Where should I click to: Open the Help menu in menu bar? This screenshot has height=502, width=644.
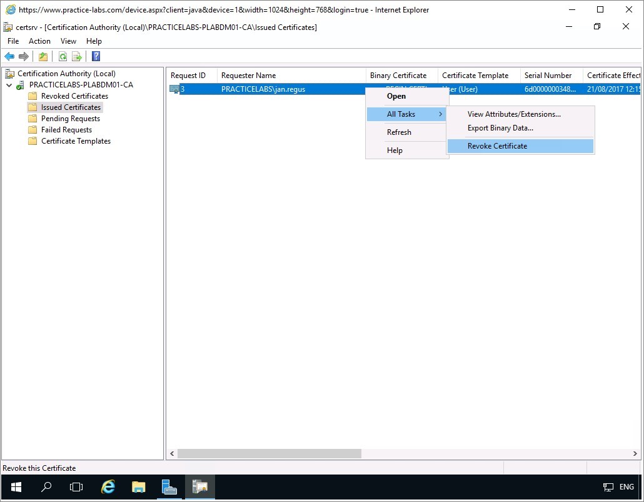pyautogui.click(x=94, y=41)
